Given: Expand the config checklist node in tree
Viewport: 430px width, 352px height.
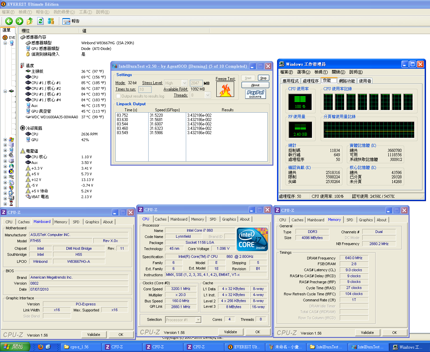Looking at the screenshot, I should (x=5, y=193).
